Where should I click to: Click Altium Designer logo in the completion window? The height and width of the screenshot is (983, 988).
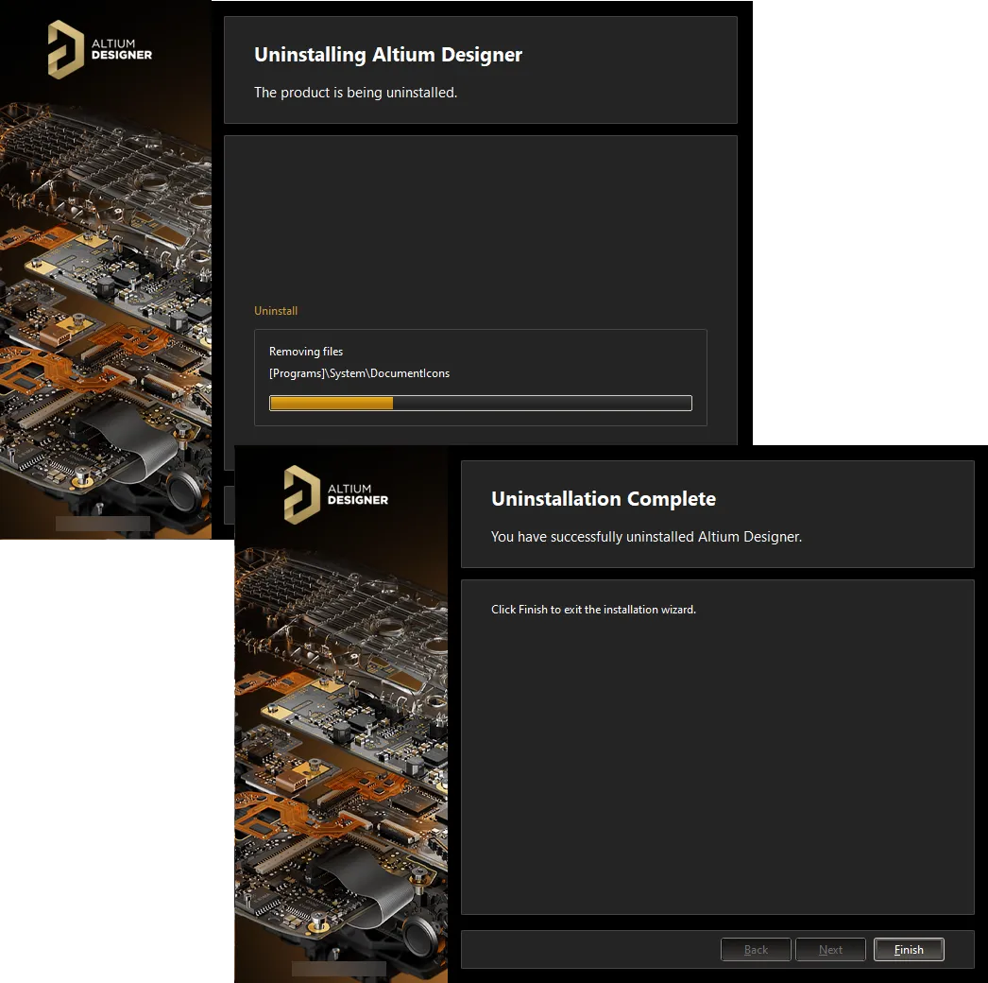(336, 494)
